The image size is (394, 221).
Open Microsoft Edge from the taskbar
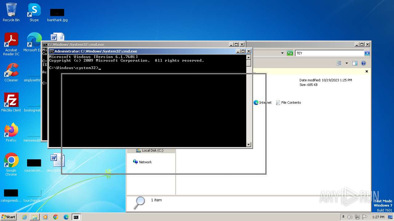(x=66, y=217)
